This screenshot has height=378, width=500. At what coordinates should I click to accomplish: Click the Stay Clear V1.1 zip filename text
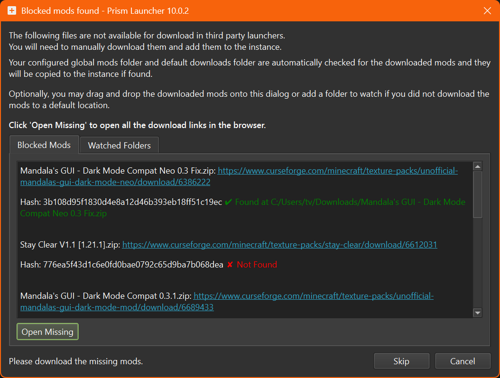pos(70,245)
